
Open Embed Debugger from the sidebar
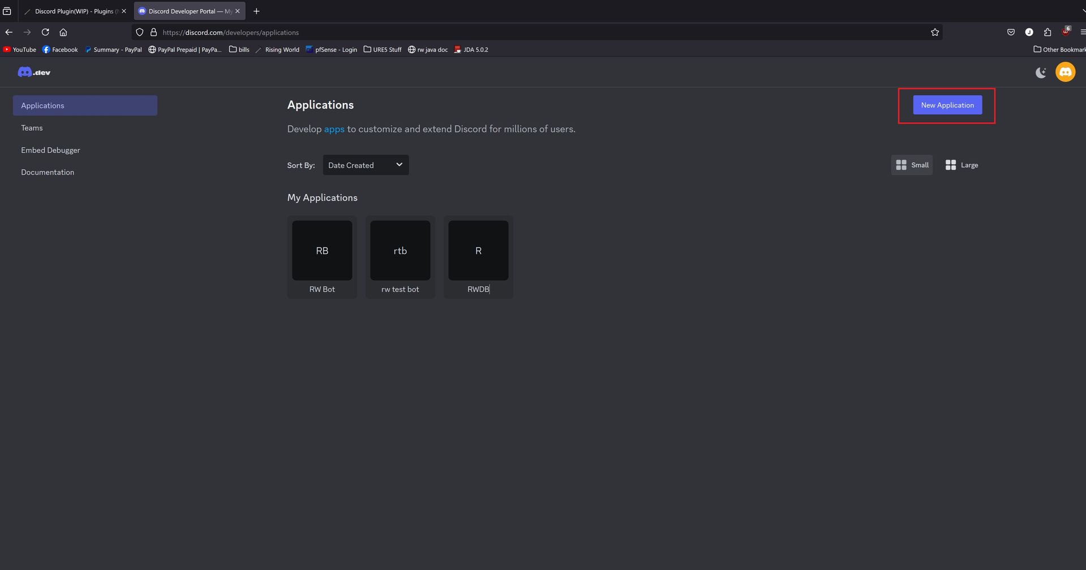tap(50, 150)
